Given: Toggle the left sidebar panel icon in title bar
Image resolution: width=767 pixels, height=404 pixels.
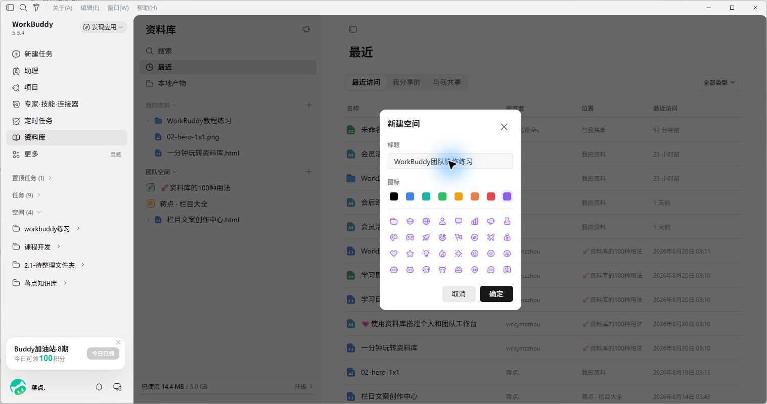Looking at the screenshot, I should pyautogui.click(x=10, y=8).
